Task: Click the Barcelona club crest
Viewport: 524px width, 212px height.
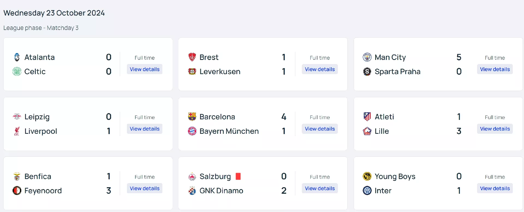Action: (x=192, y=117)
